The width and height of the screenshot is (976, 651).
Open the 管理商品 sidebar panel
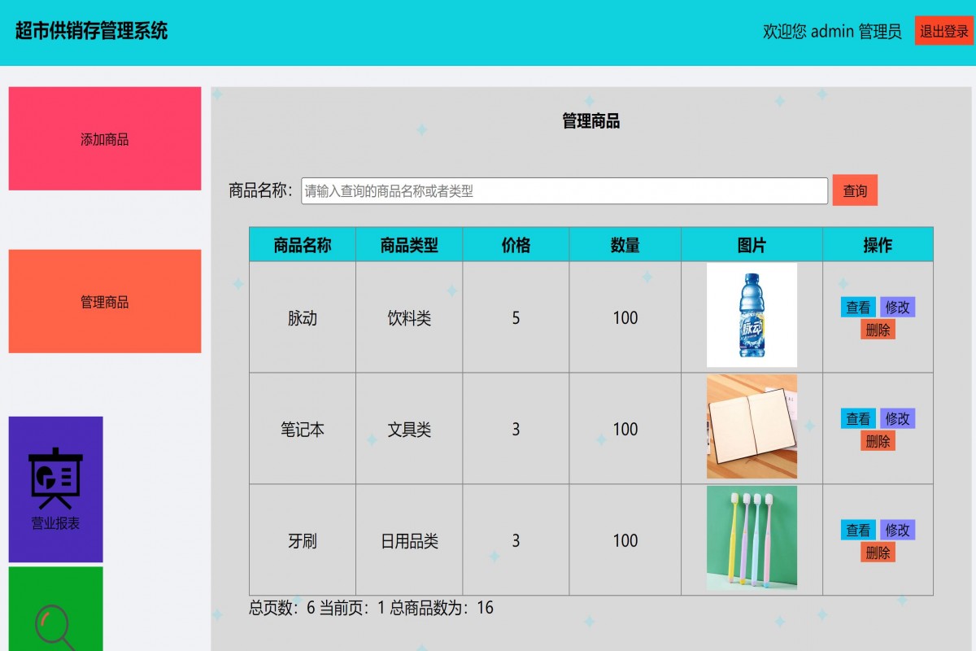pyautogui.click(x=104, y=301)
